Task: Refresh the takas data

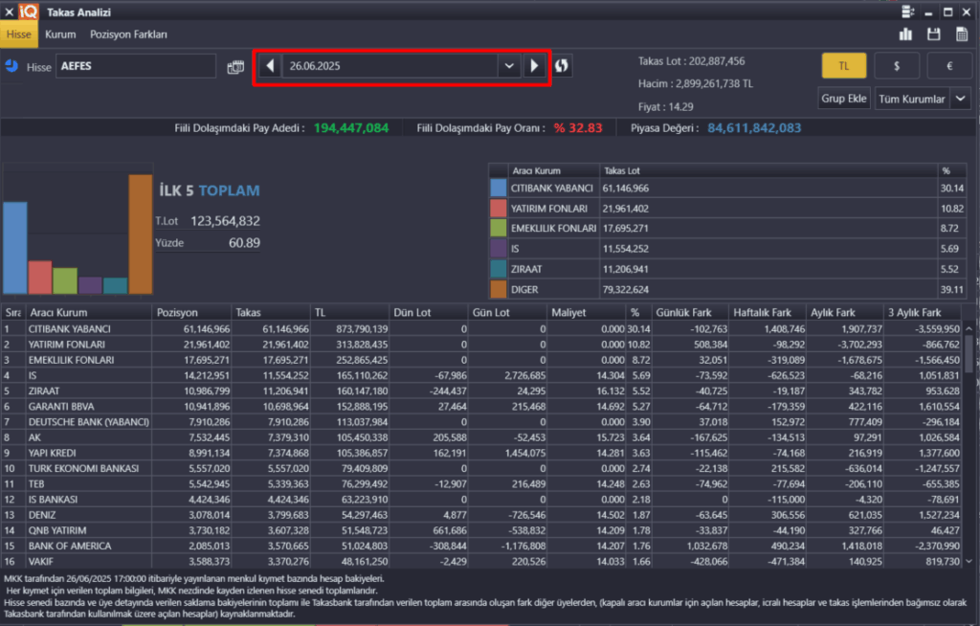Action: (561, 66)
